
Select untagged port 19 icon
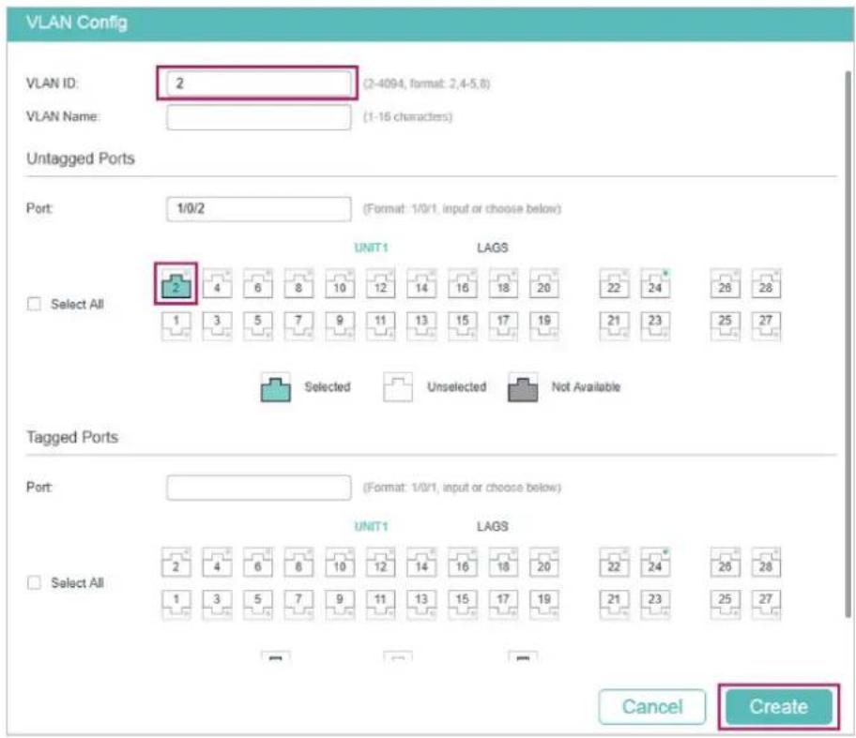(x=544, y=326)
